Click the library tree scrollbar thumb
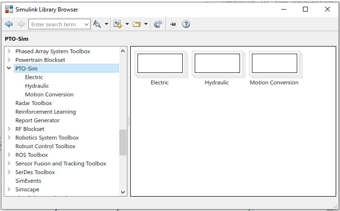Screen dimensions: 340x211 (x=123, y=142)
